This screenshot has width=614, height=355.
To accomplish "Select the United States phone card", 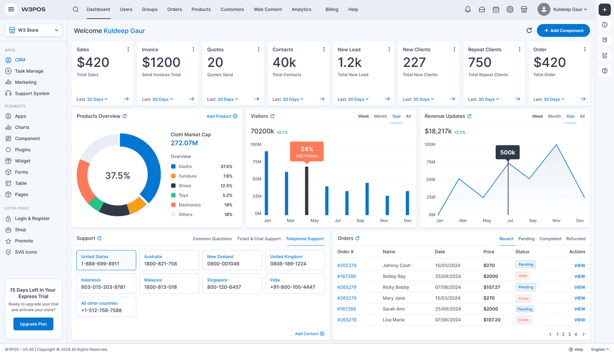I will pyautogui.click(x=106, y=260).
